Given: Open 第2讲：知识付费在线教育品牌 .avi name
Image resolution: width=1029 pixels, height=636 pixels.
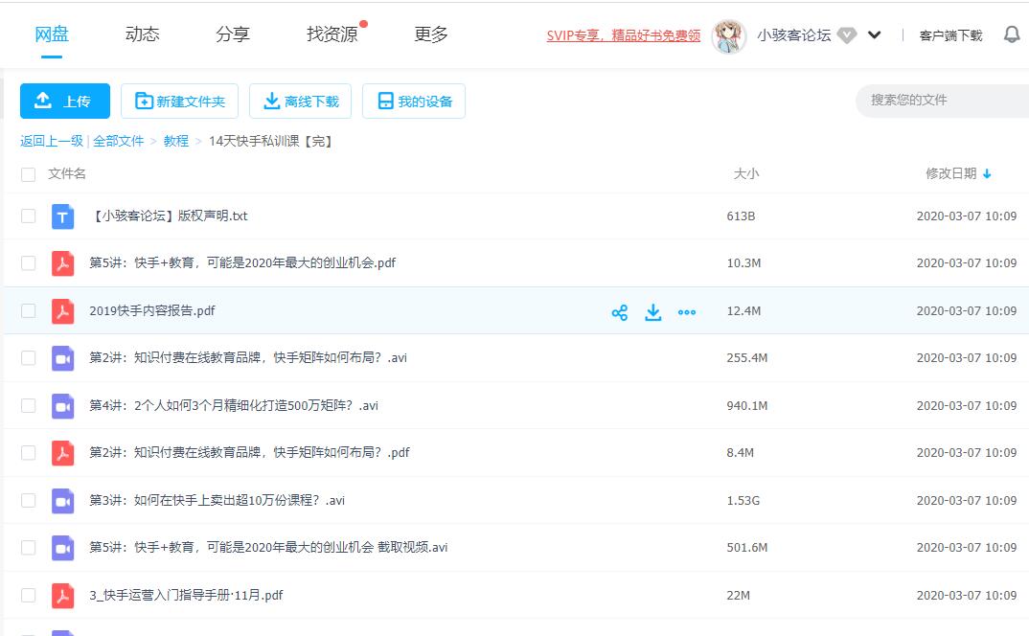Looking at the screenshot, I should tap(248, 357).
